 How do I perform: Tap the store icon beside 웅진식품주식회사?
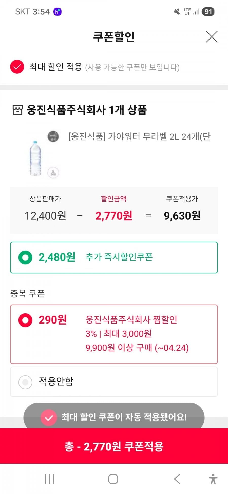coord(17,110)
